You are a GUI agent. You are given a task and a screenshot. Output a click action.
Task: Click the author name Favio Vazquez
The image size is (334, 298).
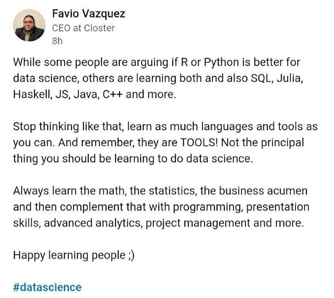tap(89, 14)
